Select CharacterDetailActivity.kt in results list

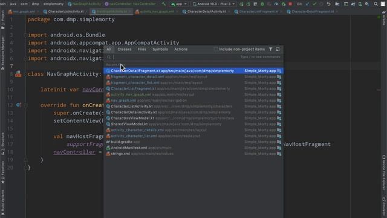click(x=193, y=112)
